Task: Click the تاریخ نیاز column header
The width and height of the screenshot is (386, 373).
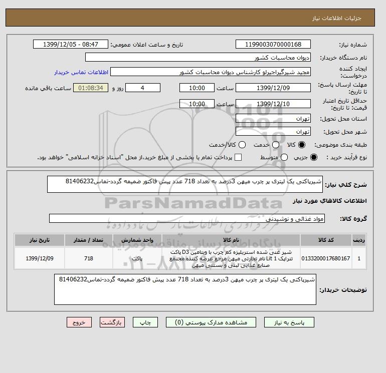Action: tap(40, 240)
